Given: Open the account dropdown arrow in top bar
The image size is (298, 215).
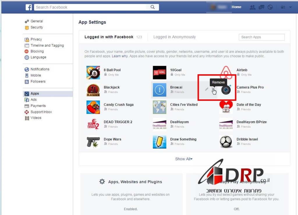Looking at the screenshot, I should (290, 7).
